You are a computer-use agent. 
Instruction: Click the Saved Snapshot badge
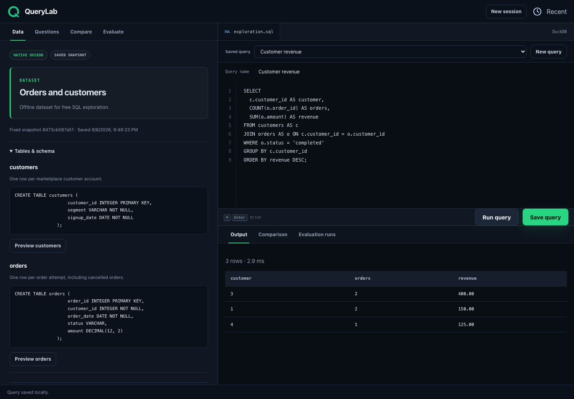70,55
